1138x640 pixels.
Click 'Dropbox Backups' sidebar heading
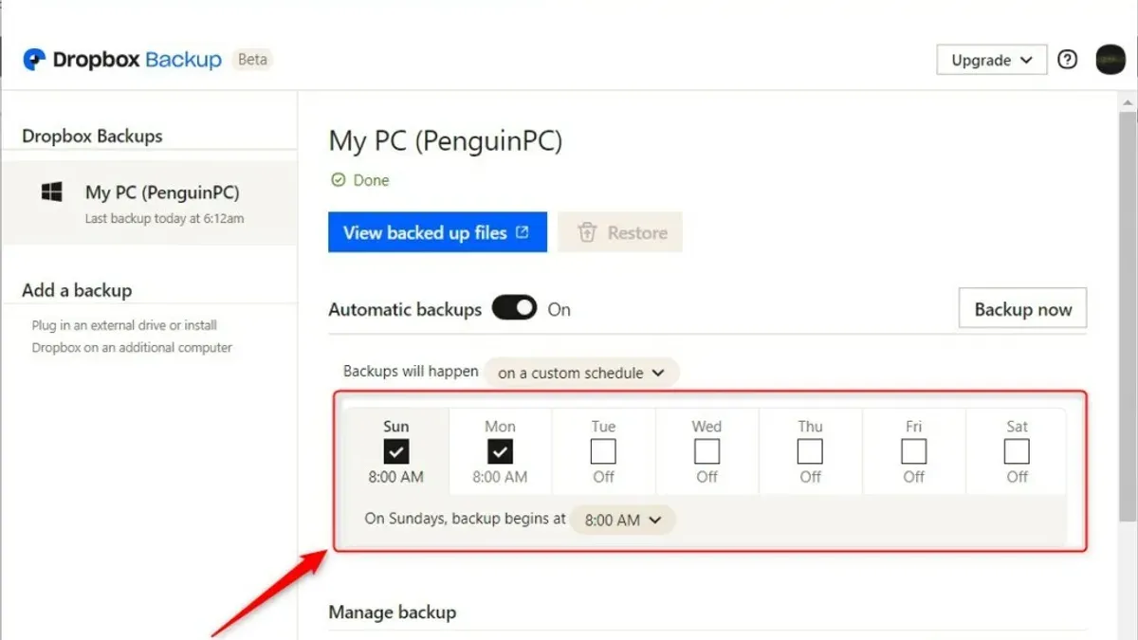[92, 136]
